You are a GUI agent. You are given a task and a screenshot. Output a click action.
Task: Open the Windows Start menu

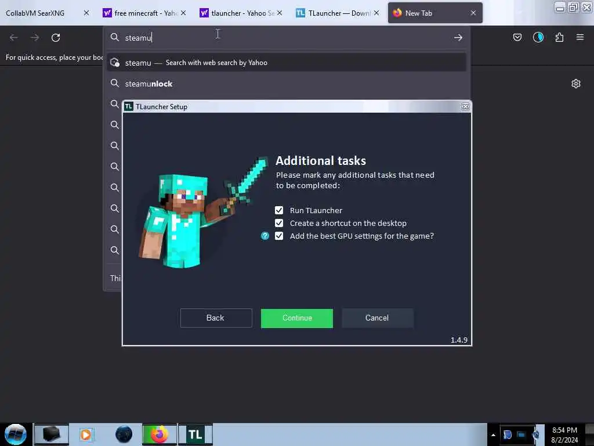(x=16, y=434)
